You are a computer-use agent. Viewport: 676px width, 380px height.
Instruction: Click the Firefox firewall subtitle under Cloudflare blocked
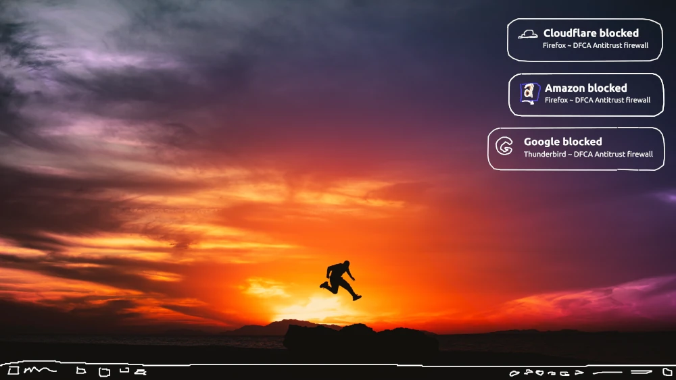click(596, 45)
